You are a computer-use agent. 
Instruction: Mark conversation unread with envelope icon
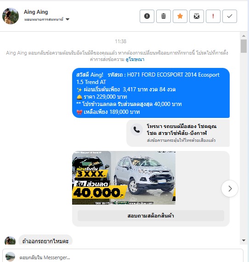click(197, 16)
